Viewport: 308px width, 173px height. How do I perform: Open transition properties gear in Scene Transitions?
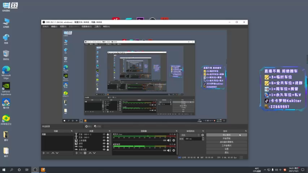click(x=203, y=135)
